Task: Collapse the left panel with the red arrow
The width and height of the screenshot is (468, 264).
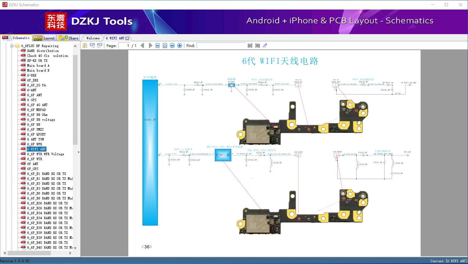Action: 79,152
